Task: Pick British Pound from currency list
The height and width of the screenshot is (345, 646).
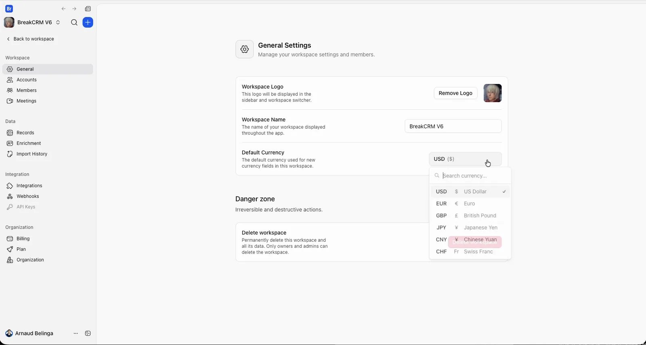Action: [x=470, y=215]
